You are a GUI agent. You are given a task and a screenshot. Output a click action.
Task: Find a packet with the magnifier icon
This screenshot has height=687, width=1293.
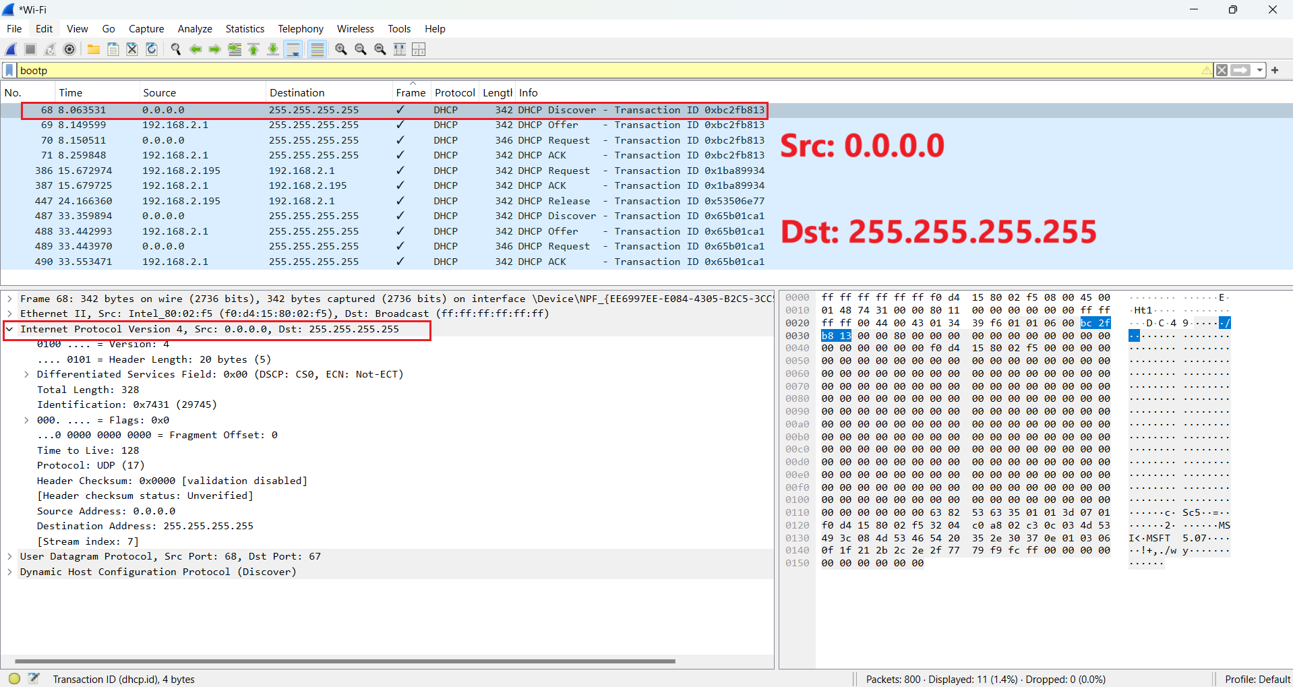176,49
